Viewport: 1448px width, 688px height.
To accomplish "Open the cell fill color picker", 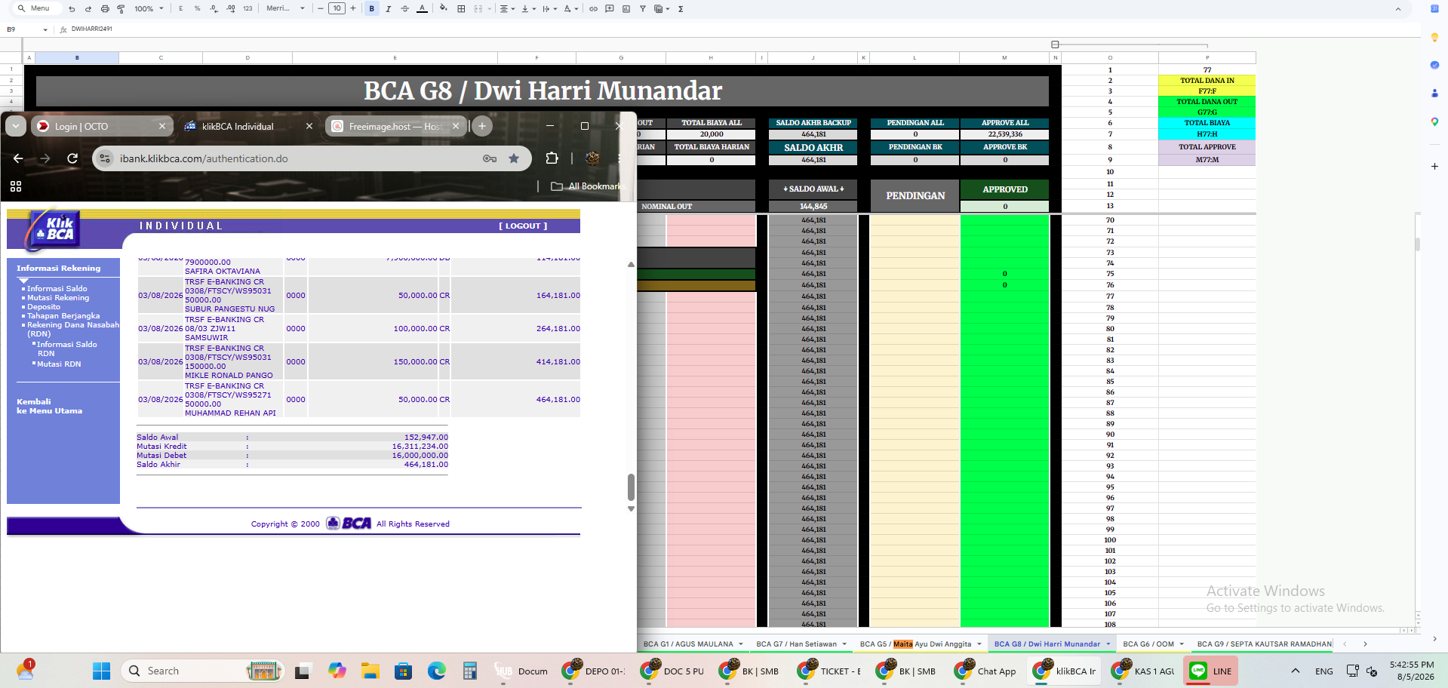I will (443, 9).
